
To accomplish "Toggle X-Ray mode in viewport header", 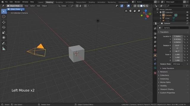I will pos(135,6).
